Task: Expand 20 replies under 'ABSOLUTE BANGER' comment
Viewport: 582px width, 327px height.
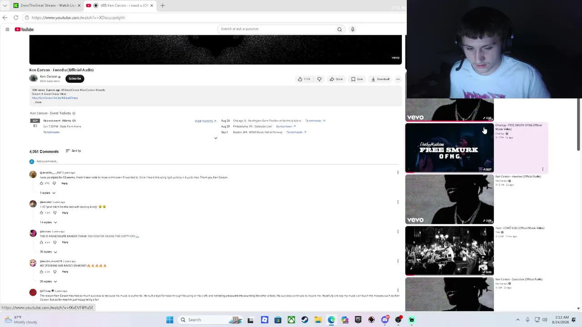Action: tap(48, 252)
